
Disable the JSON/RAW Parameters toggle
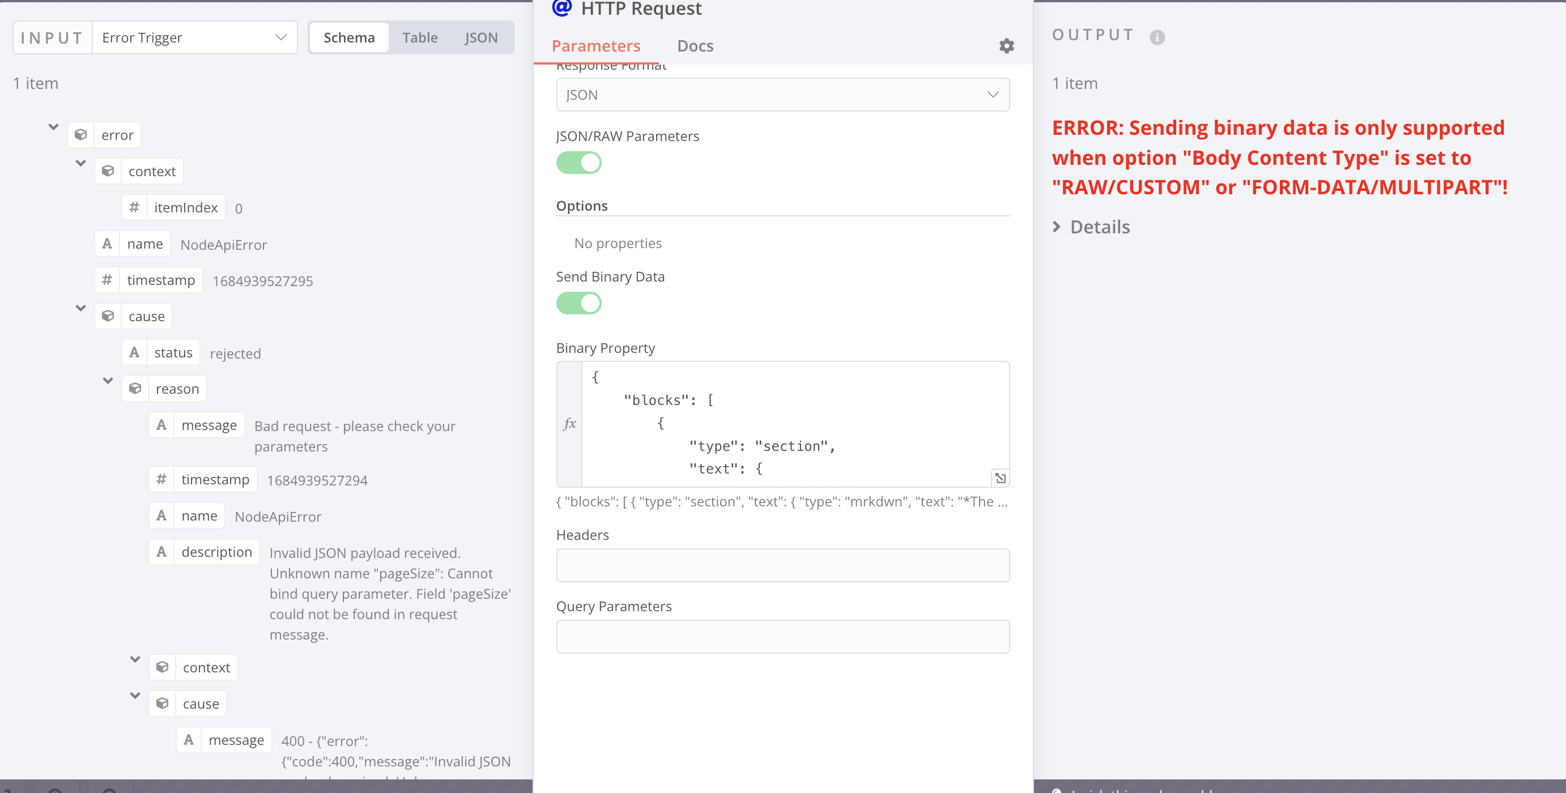tap(578, 163)
